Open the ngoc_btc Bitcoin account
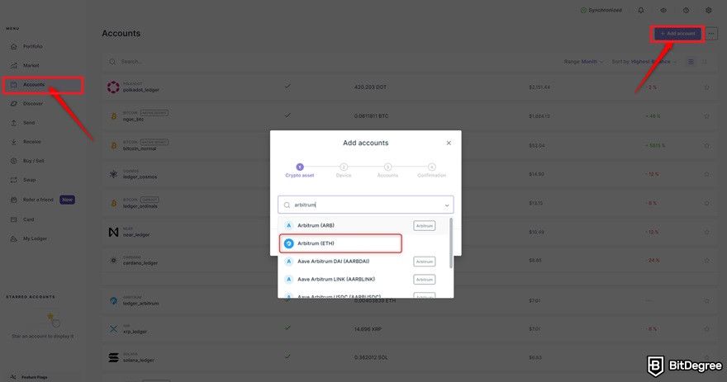 coord(409,116)
